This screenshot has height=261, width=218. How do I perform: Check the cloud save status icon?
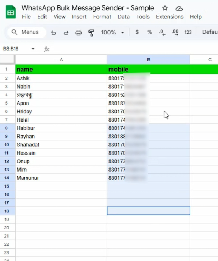coord(179,8)
